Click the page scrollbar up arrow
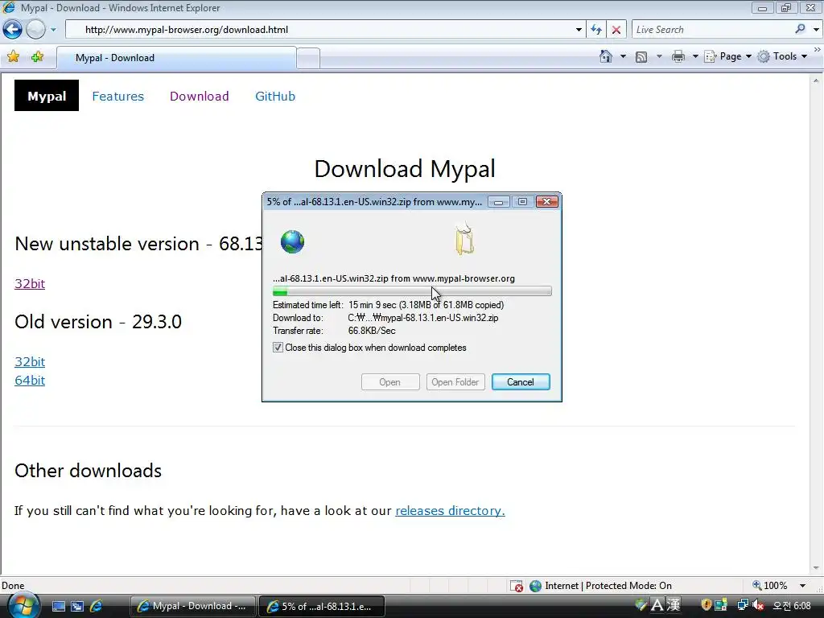824x618 pixels. (816, 81)
